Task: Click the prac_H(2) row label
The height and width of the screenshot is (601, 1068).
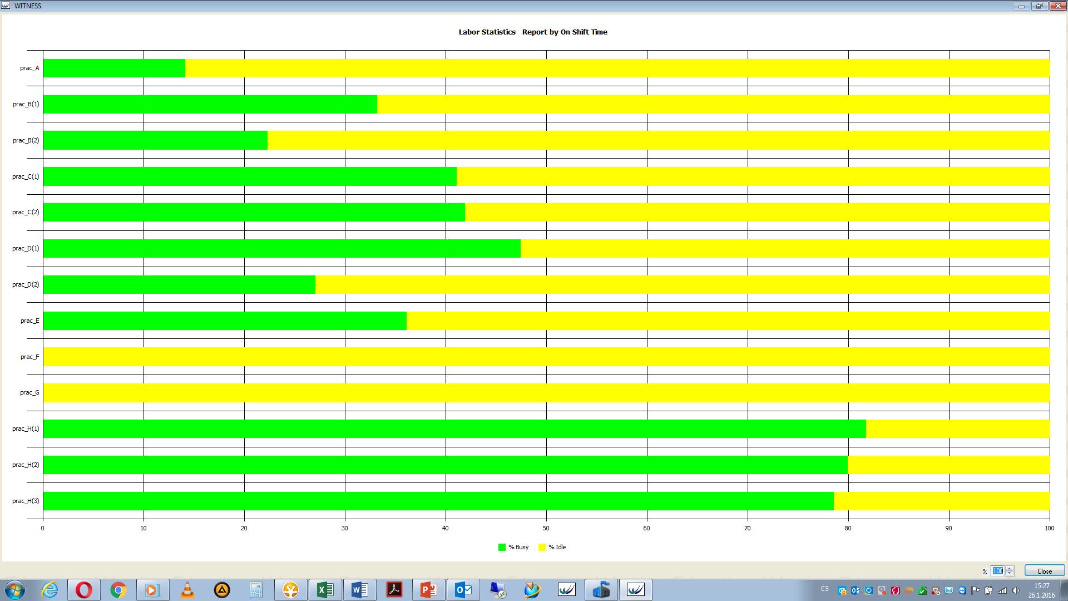Action: 26,465
